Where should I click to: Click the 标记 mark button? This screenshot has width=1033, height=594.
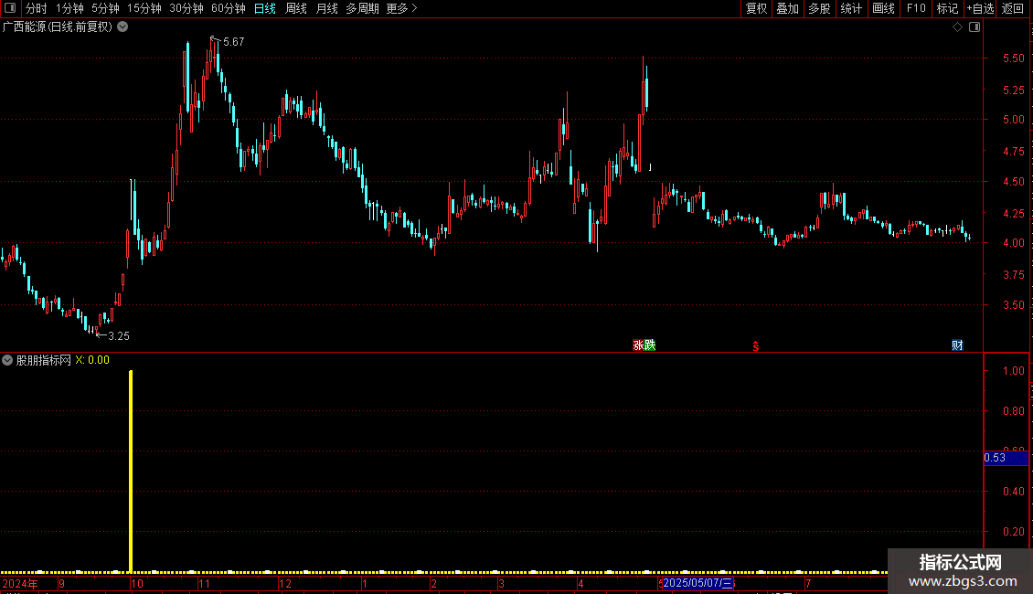point(947,8)
